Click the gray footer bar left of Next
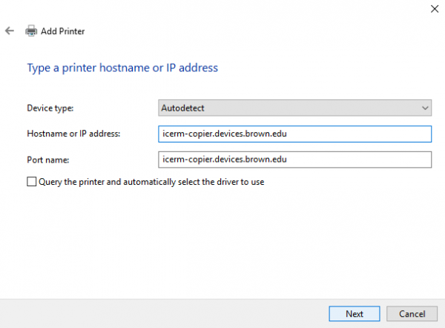 164,313
